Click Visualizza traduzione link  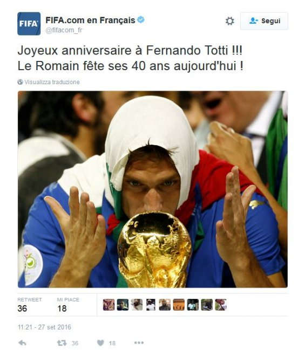52,82
